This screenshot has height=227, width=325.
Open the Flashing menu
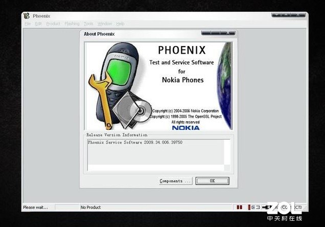point(72,24)
